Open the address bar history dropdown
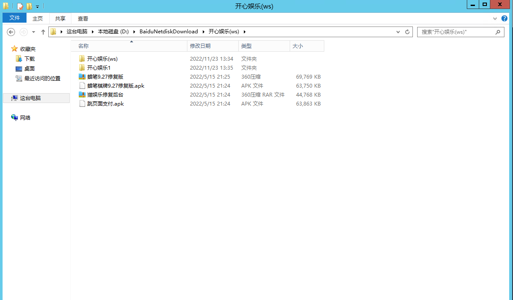The width and height of the screenshot is (513, 300). point(398,32)
